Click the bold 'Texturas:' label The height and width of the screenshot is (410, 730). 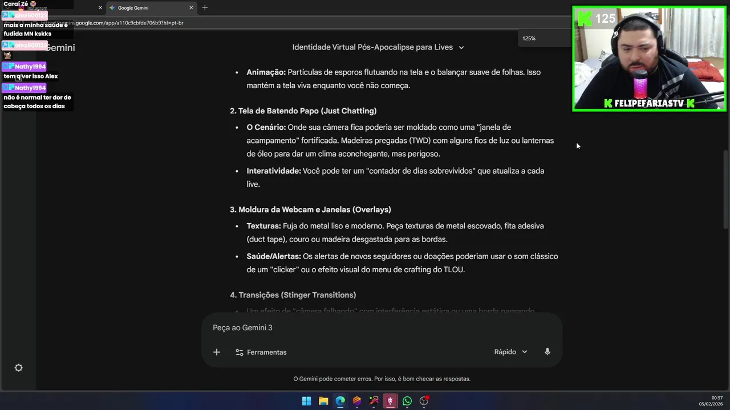tap(263, 226)
